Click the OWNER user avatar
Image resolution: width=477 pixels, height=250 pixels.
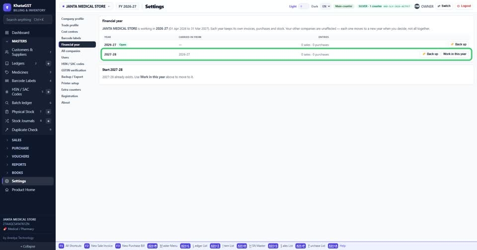417,6
